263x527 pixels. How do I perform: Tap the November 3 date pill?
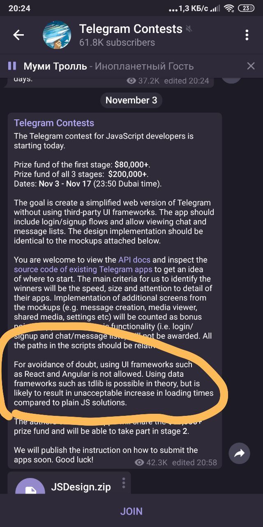pyautogui.click(x=131, y=100)
